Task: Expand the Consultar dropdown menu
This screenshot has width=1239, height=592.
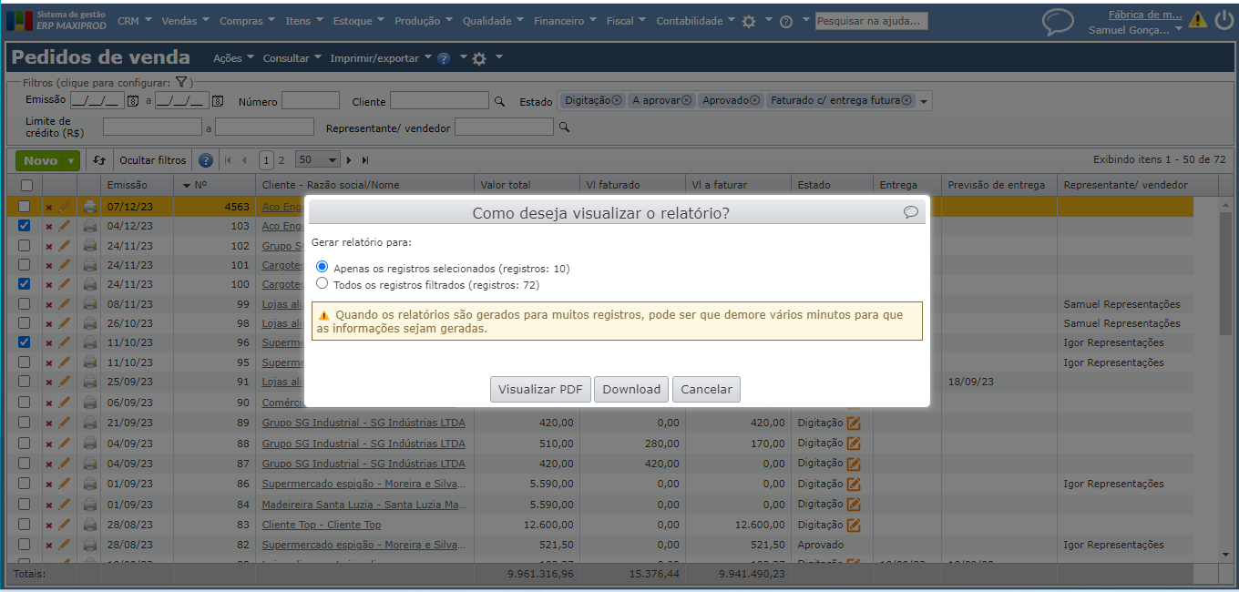Action: tap(292, 58)
